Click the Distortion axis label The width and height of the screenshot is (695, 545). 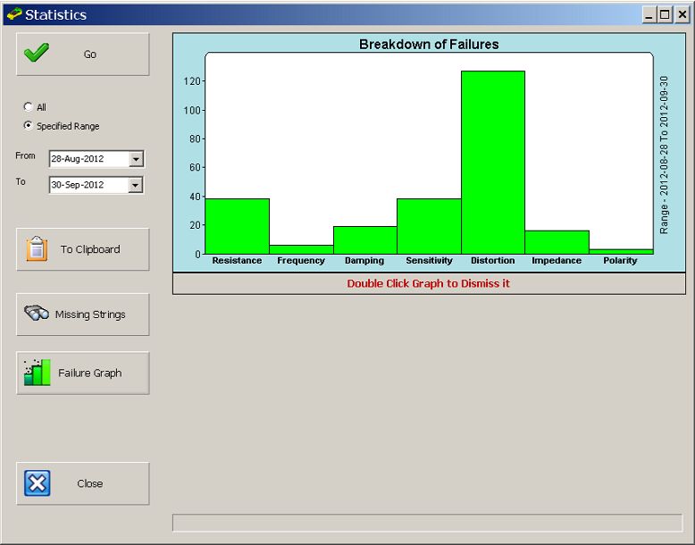click(493, 260)
